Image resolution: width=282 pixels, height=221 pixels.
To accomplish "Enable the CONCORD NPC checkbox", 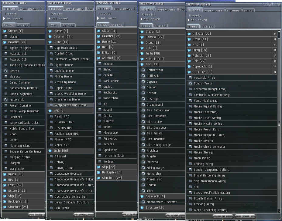I will pos(51,122).
